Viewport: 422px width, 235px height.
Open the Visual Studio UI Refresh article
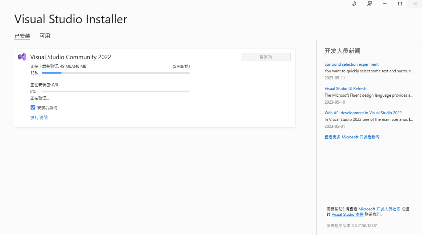[x=345, y=89]
